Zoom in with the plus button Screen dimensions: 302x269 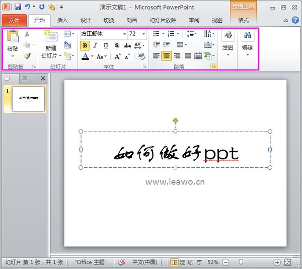(x=277, y=262)
